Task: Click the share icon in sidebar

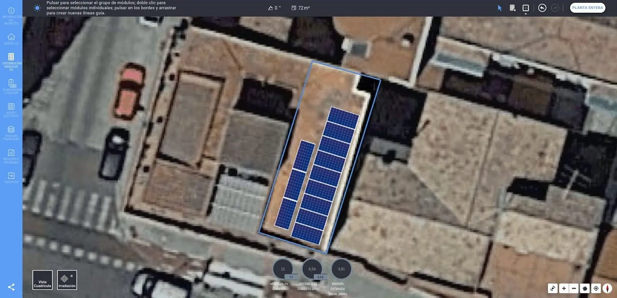Action: [11, 287]
